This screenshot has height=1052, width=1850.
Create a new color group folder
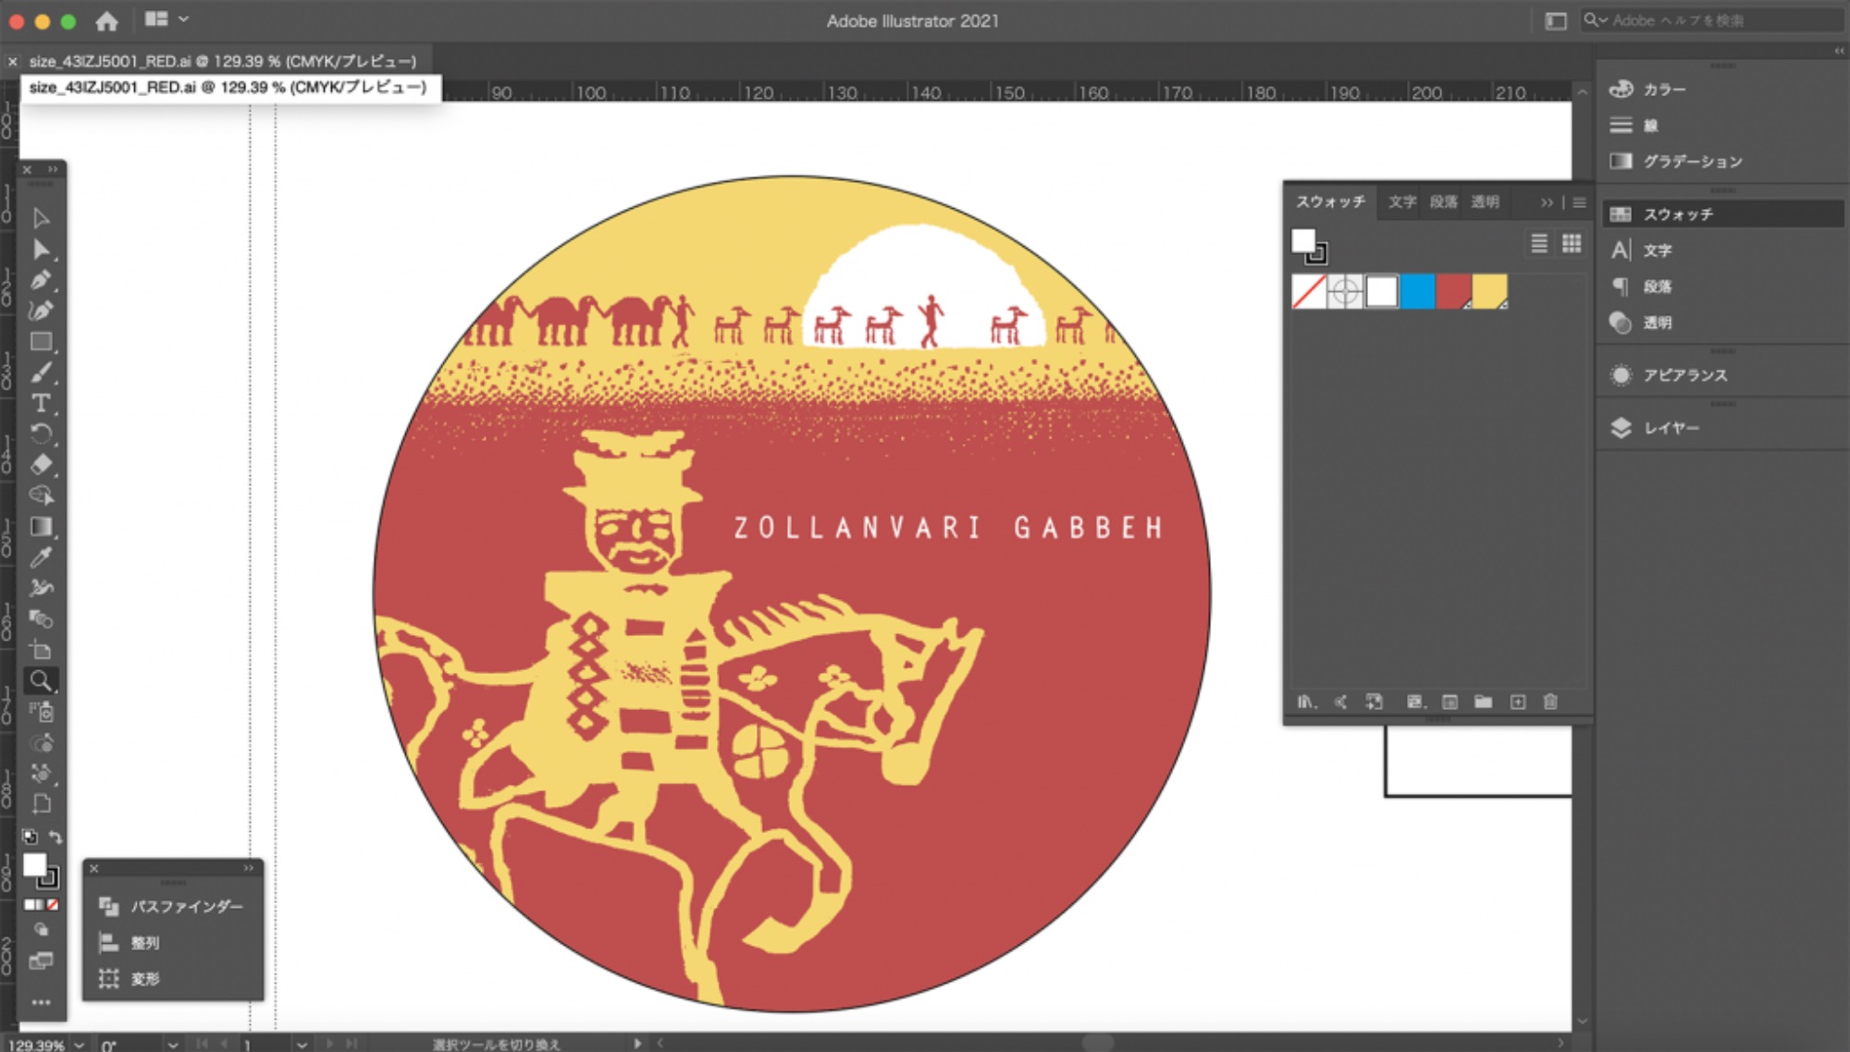pyautogui.click(x=1484, y=703)
